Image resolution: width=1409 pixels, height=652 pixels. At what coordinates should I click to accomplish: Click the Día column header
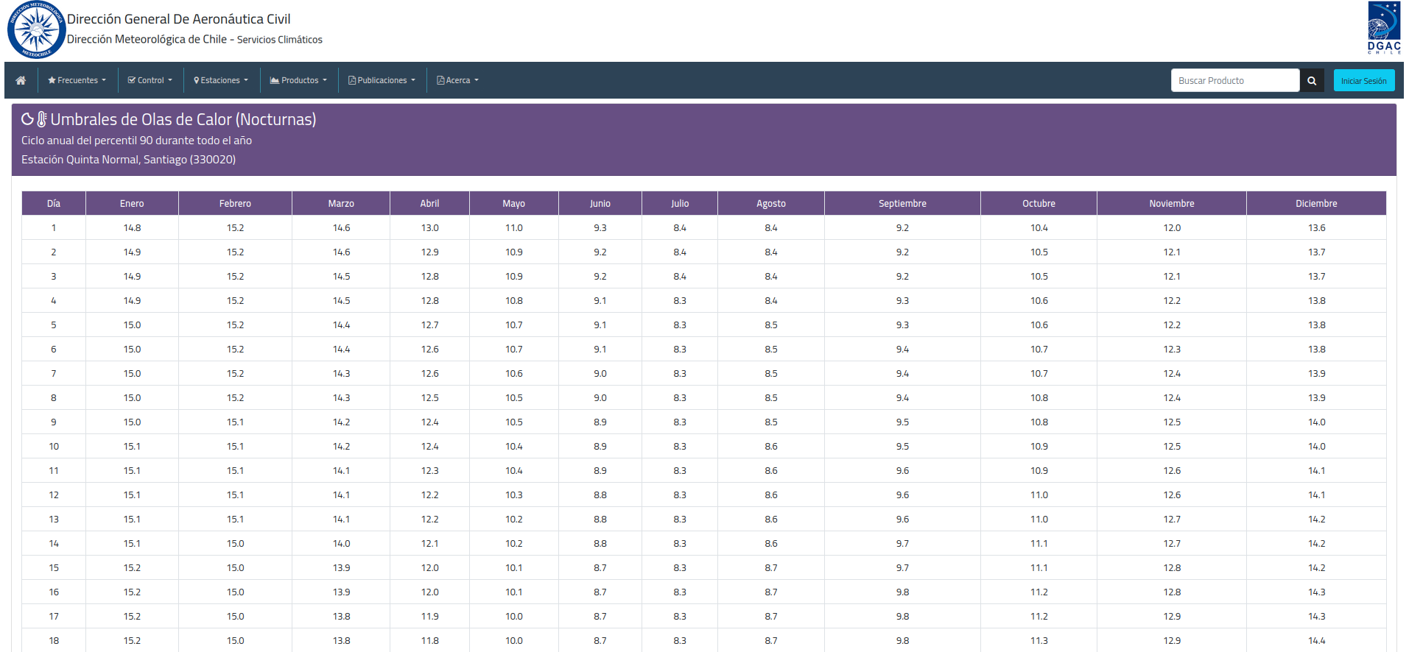pyautogui.click(x=54, y=203)
